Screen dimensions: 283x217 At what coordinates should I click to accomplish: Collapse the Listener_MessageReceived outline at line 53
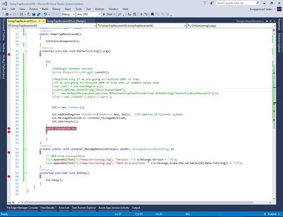click(x=26, y=149)
